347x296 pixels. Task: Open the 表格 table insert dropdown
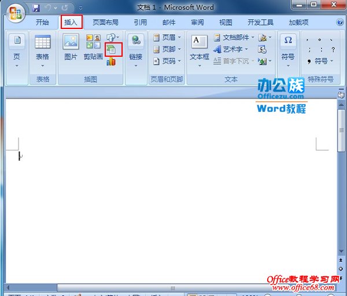pos(42,52)
